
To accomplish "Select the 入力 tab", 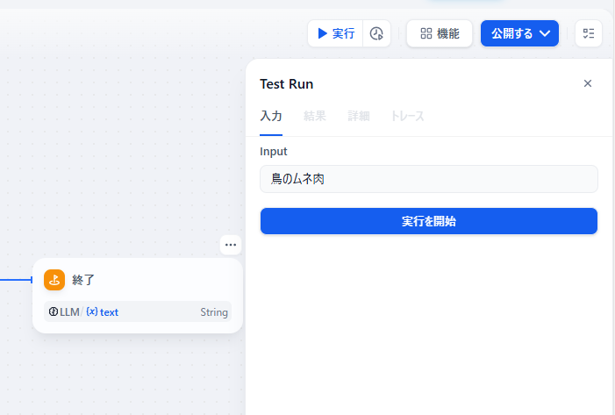I will tap(271, 116).
